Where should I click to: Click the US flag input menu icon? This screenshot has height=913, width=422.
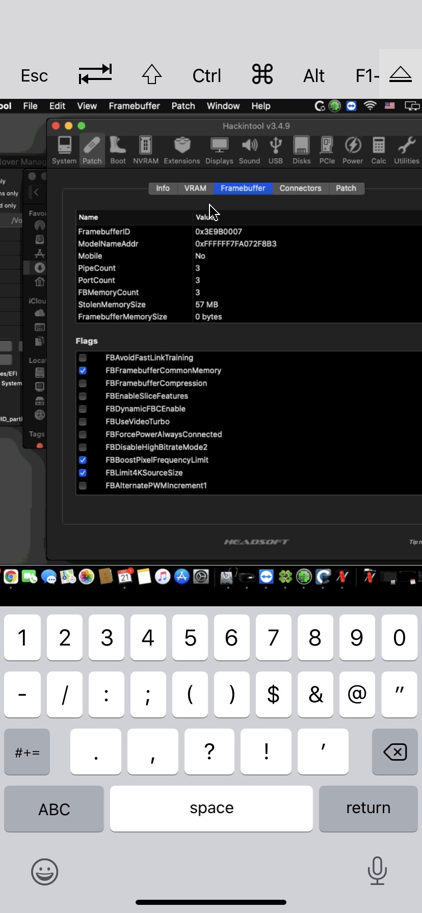coord(390,106)
